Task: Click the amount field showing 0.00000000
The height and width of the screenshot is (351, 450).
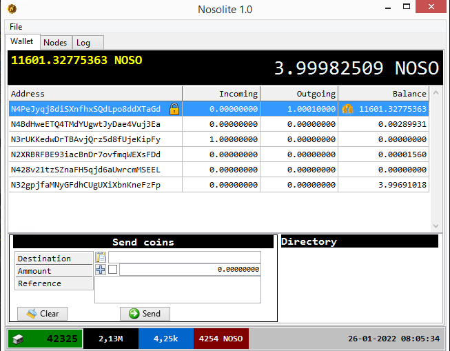Action: 190,270
